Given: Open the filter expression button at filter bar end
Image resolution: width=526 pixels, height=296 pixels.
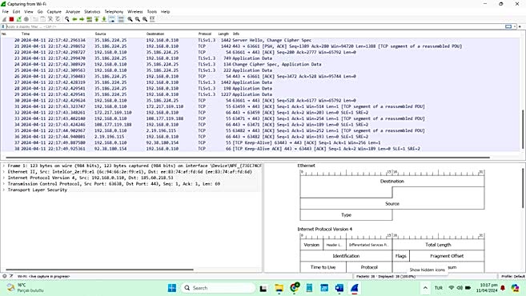Looking at the screenshot, I should (520, 26).
